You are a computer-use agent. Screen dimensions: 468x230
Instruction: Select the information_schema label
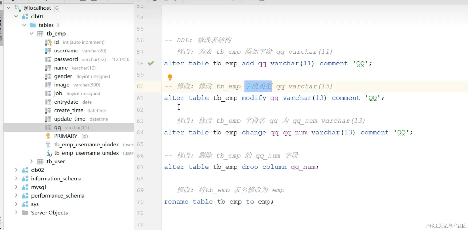click(x=56, y=179)
